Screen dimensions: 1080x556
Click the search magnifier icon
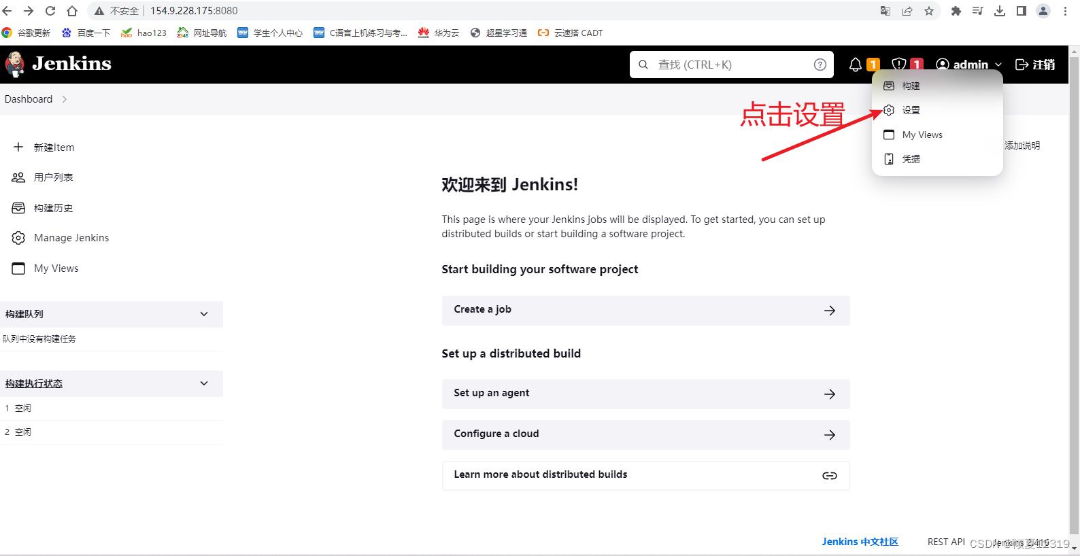[643, 65]
